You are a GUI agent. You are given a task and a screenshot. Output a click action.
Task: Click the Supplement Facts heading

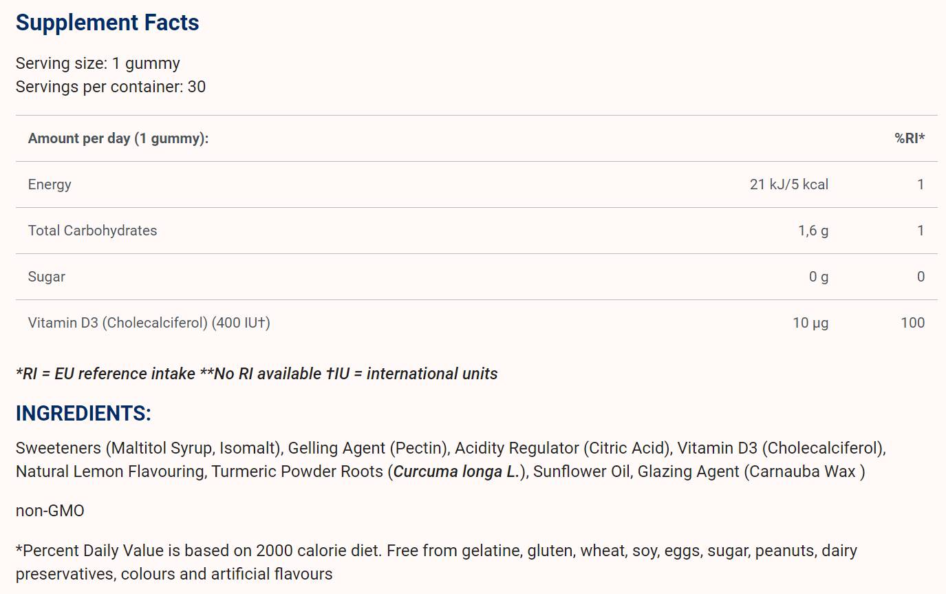pos(107,23)
